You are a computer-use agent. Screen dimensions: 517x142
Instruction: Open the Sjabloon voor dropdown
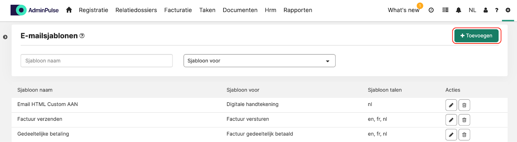pyautogui.click(x=259, y=61)
